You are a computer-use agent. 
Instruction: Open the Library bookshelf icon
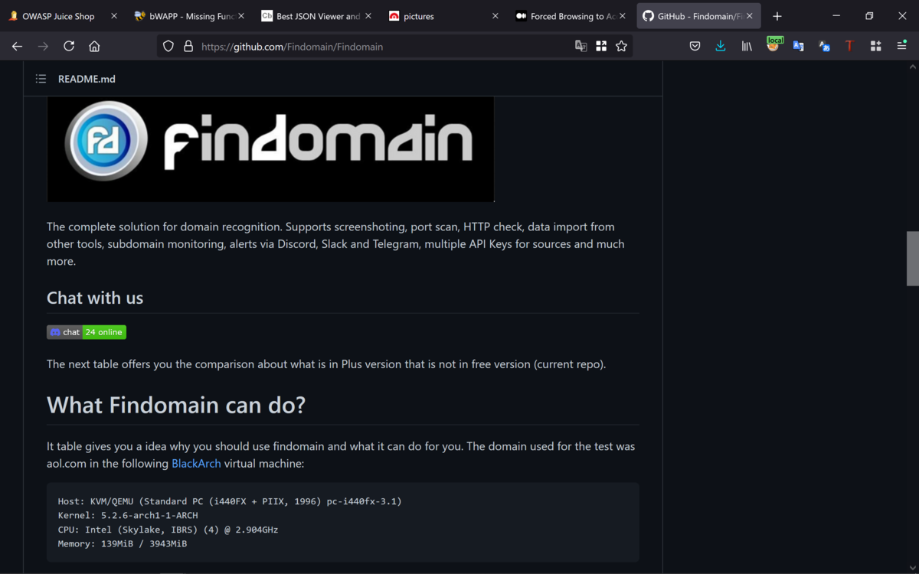coord(747,47)
